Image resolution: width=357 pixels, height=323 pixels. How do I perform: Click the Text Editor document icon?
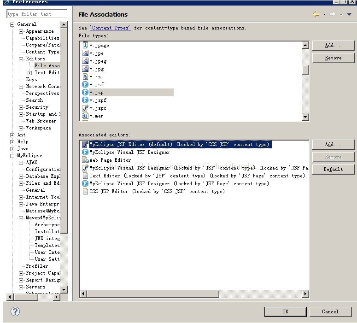tap(85, 176)
